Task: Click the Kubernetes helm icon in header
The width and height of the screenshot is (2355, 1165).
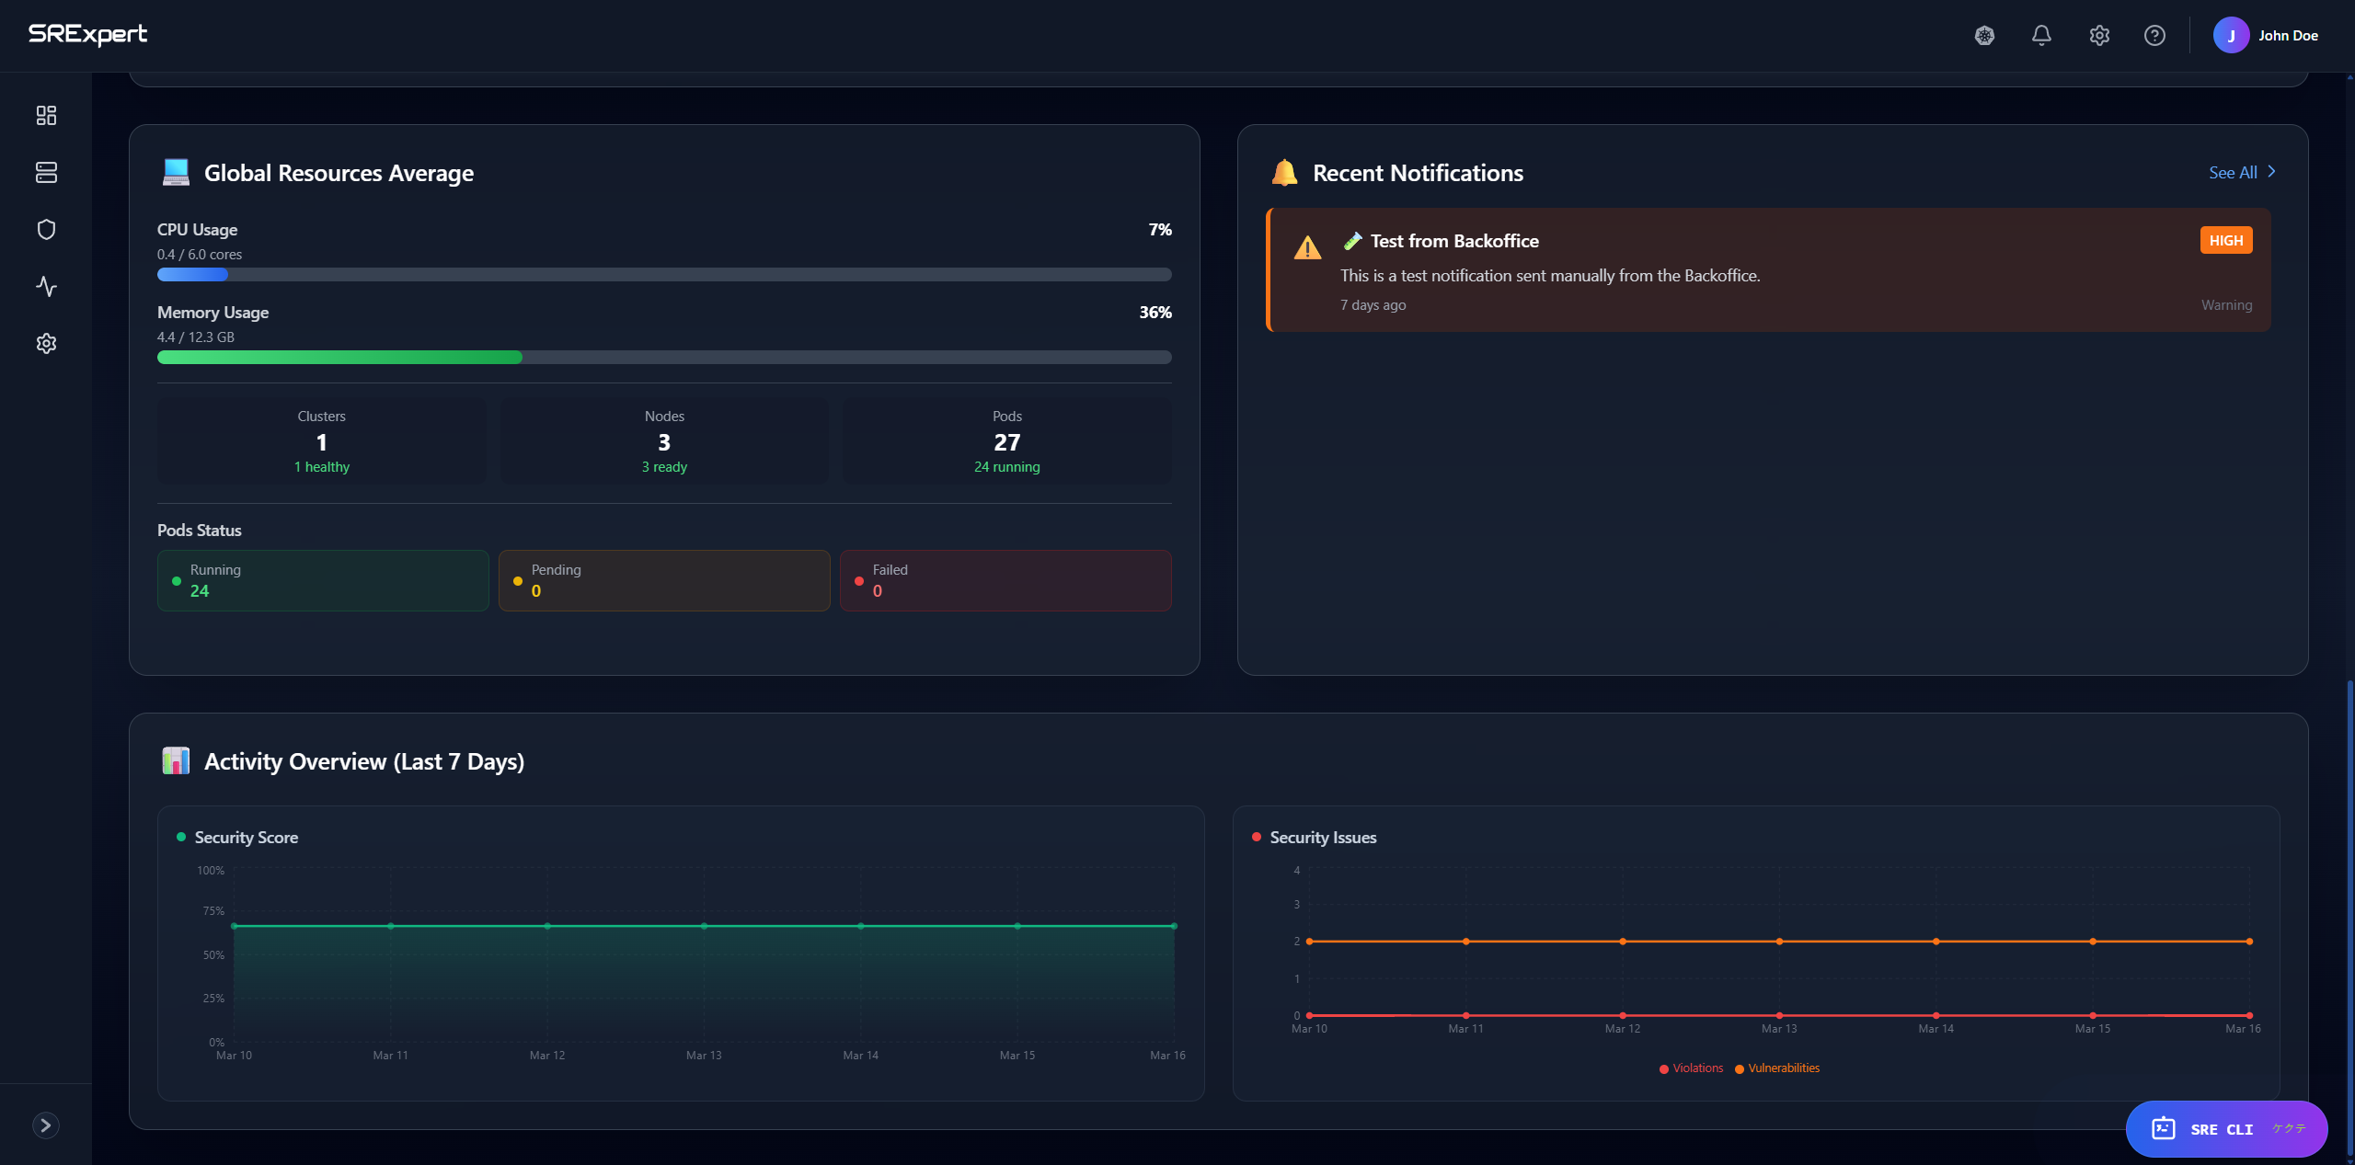Action: click(x=1984, y=36)
